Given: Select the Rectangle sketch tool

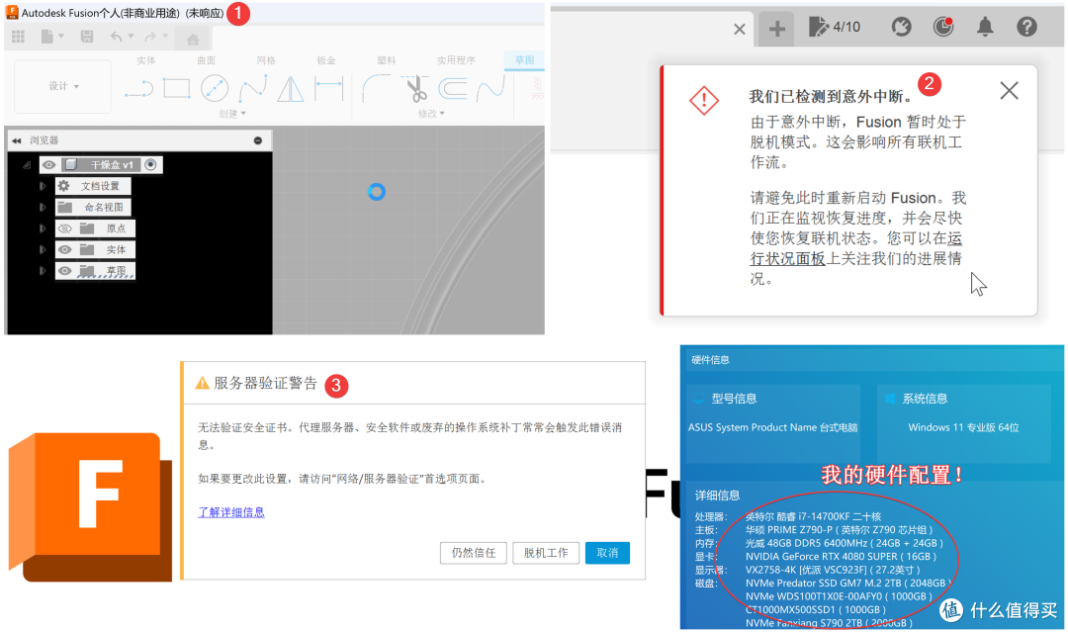Looking at the screenshot, I should pos(176,89).
